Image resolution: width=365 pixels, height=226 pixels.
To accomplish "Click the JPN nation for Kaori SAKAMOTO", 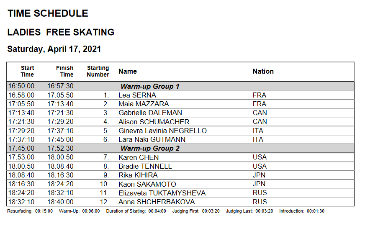I will [260, 184].
